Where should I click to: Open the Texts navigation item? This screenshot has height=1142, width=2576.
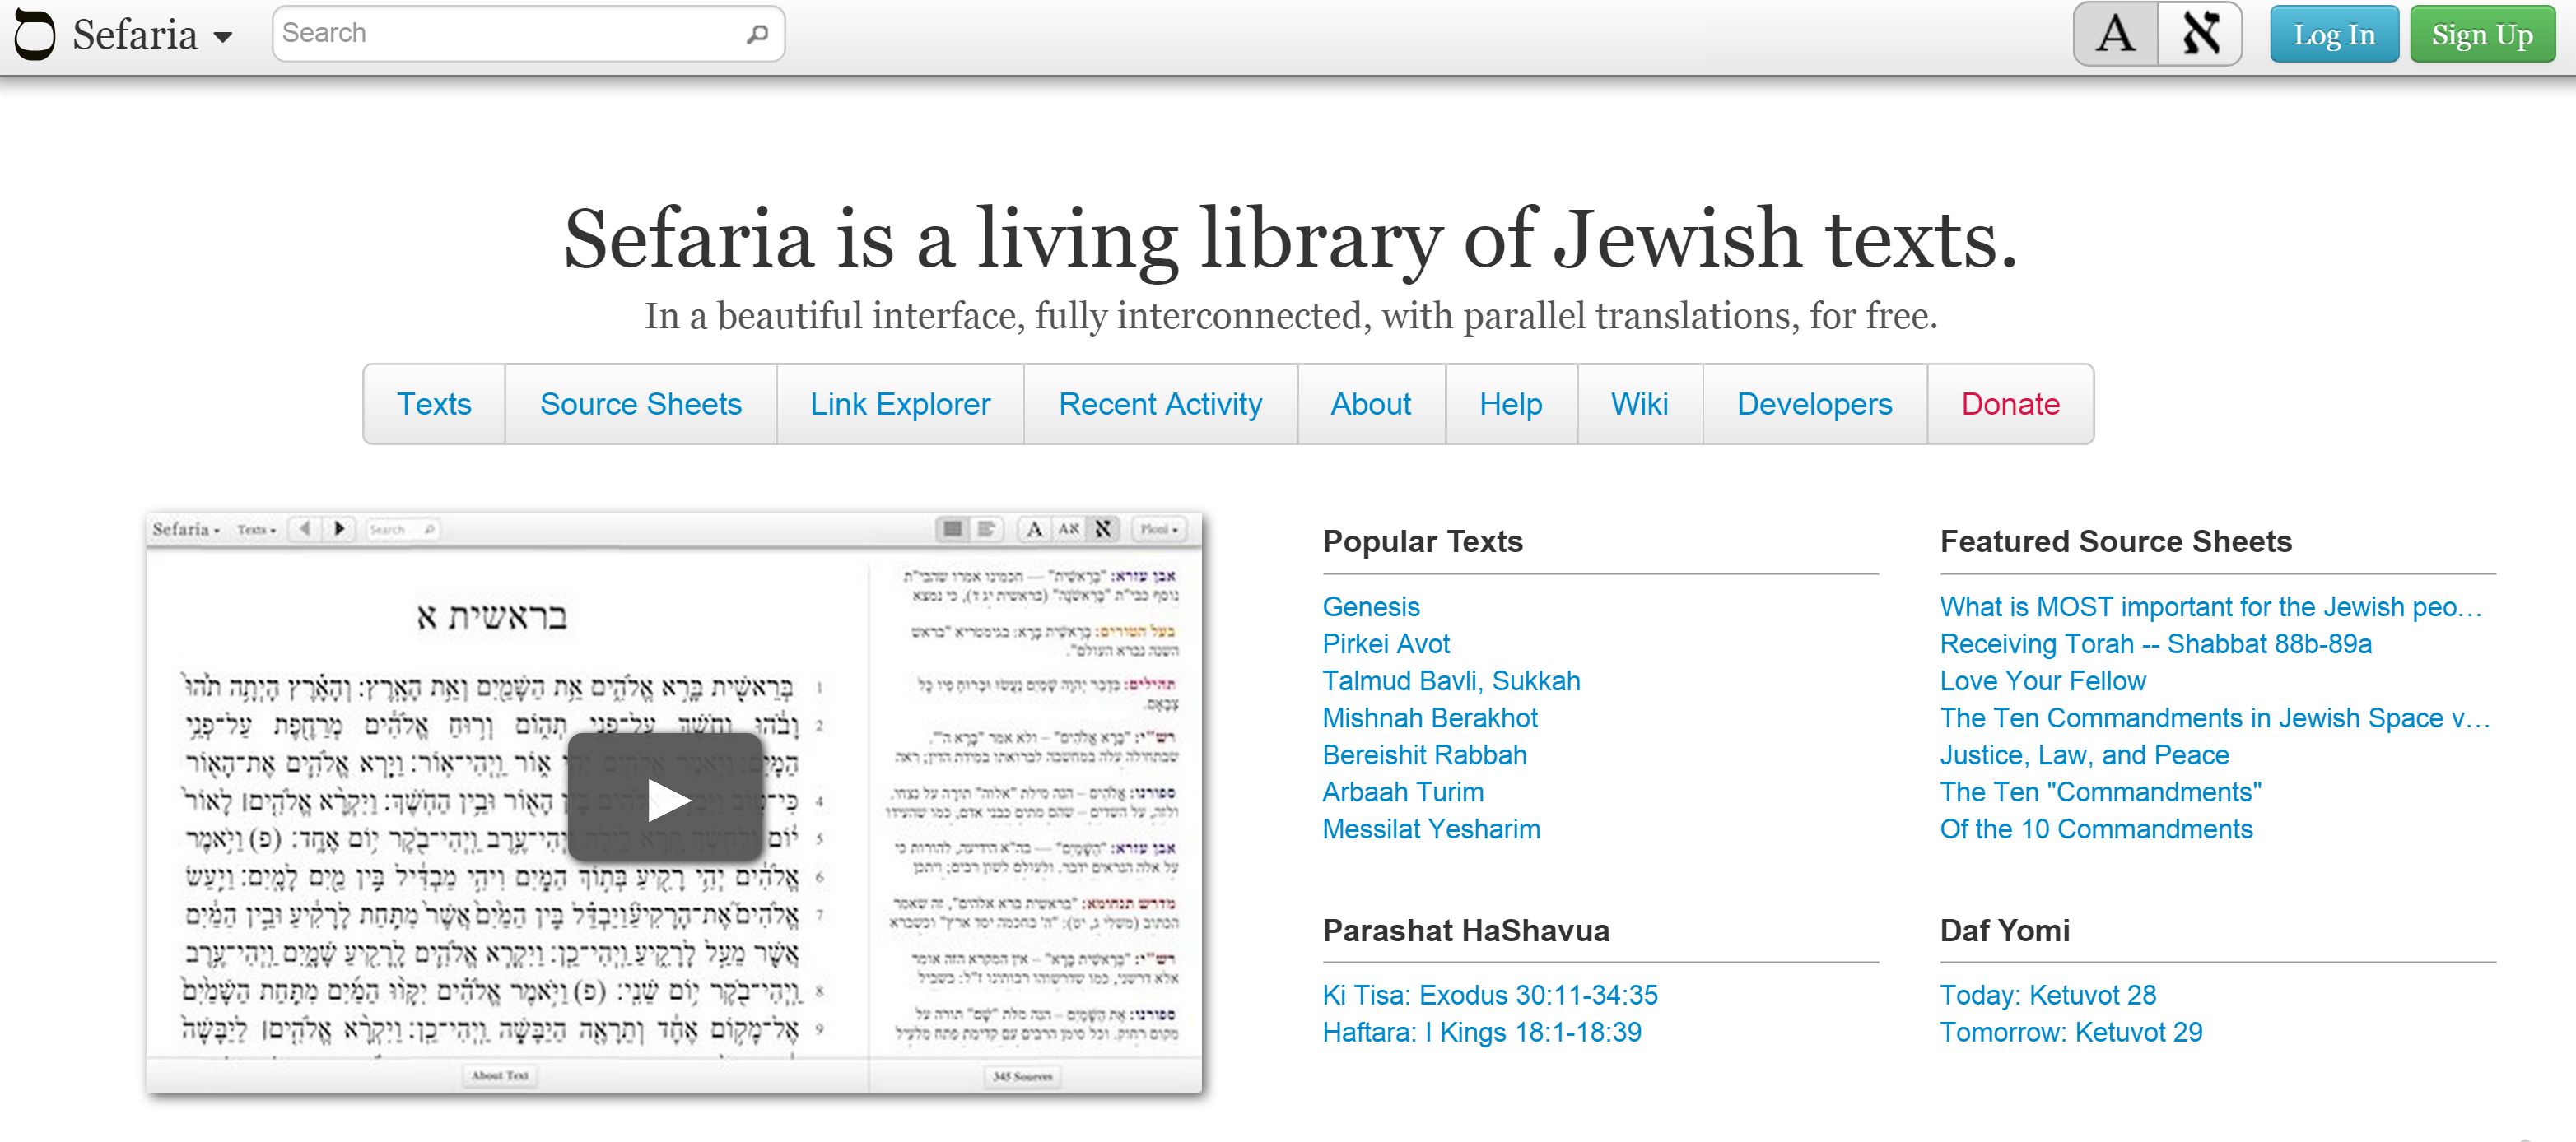click(x=434, y=404)
